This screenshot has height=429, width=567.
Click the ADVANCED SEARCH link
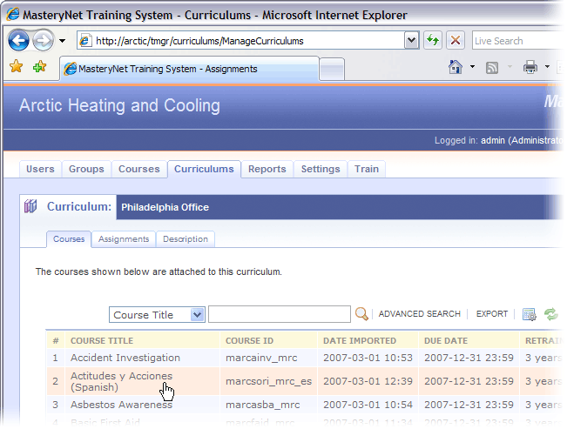click(420, 314)
